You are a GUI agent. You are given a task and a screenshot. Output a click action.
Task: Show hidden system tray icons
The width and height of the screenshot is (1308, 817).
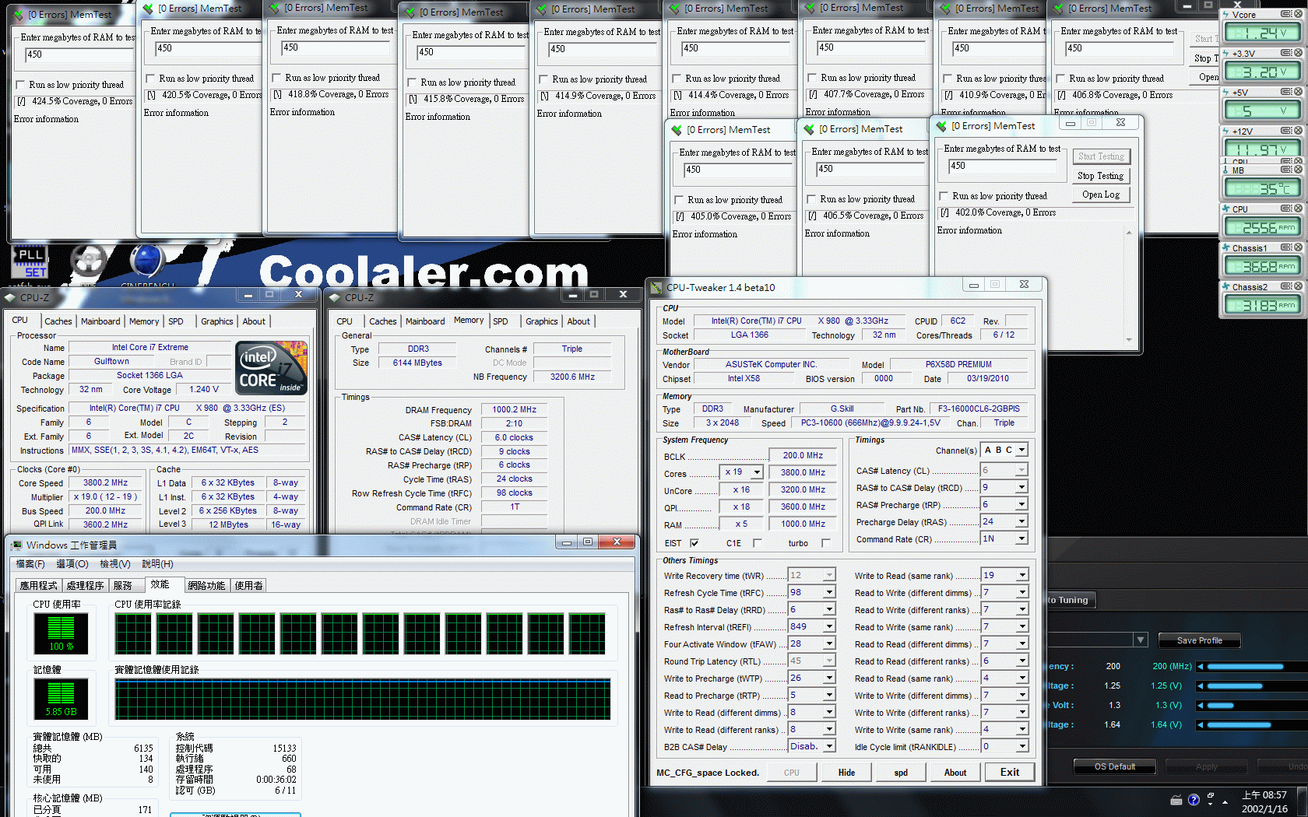coord(1225,801)
